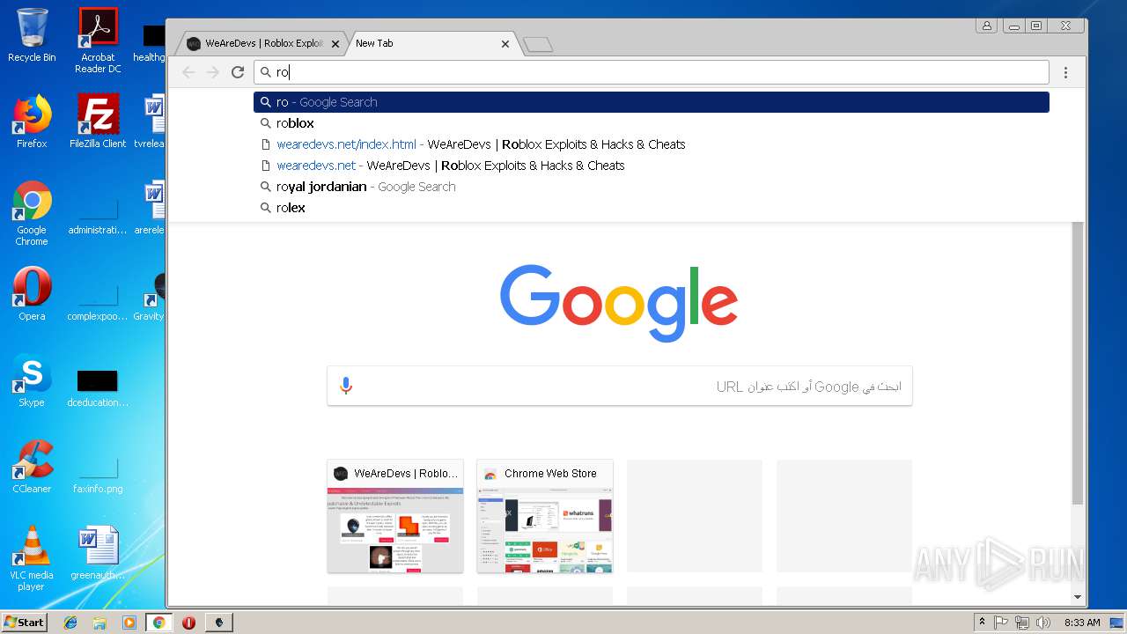1127x634 pixels.
Task: Click the network tray icon
Action: pyautogui.click(x=1022, y=623)
